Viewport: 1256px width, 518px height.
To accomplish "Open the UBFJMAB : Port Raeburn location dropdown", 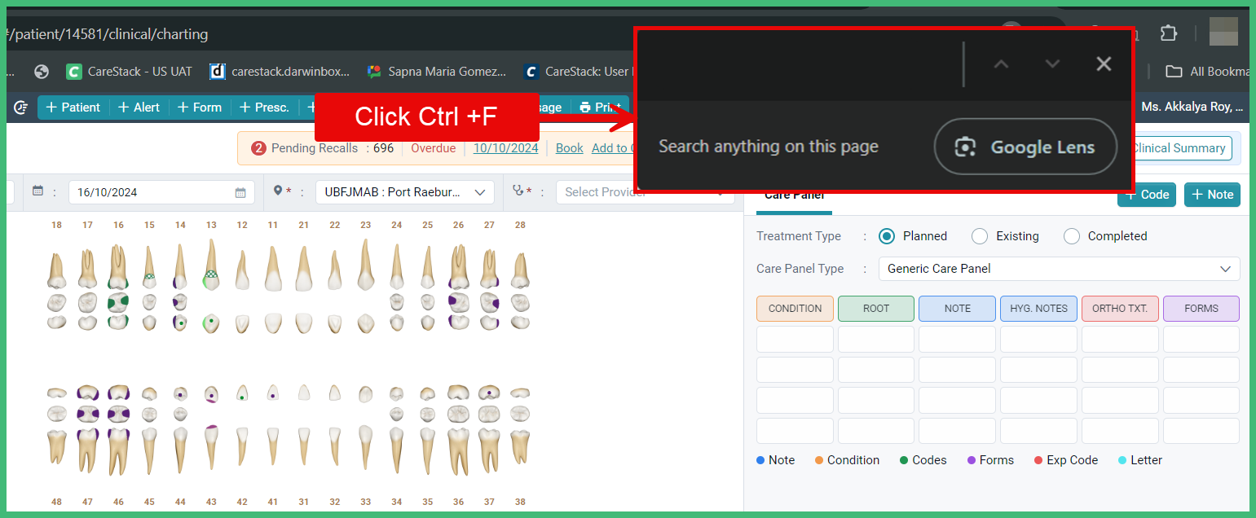I will point(404,192).
